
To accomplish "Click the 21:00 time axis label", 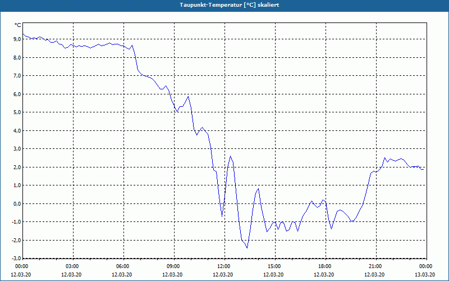I will [376, 266].
